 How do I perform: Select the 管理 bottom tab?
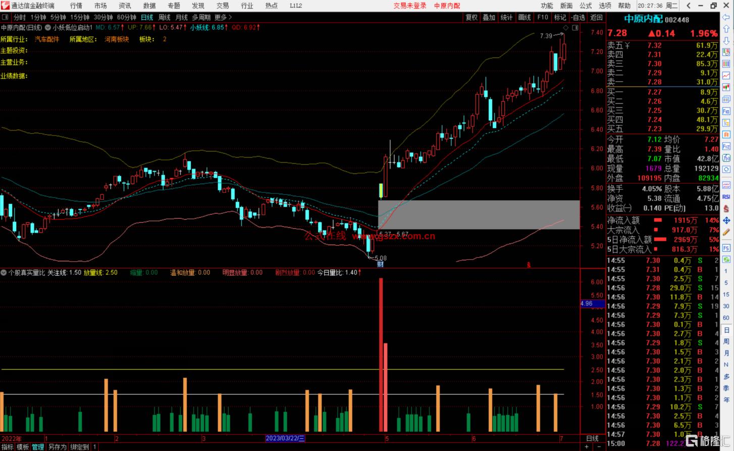(38, 447)
